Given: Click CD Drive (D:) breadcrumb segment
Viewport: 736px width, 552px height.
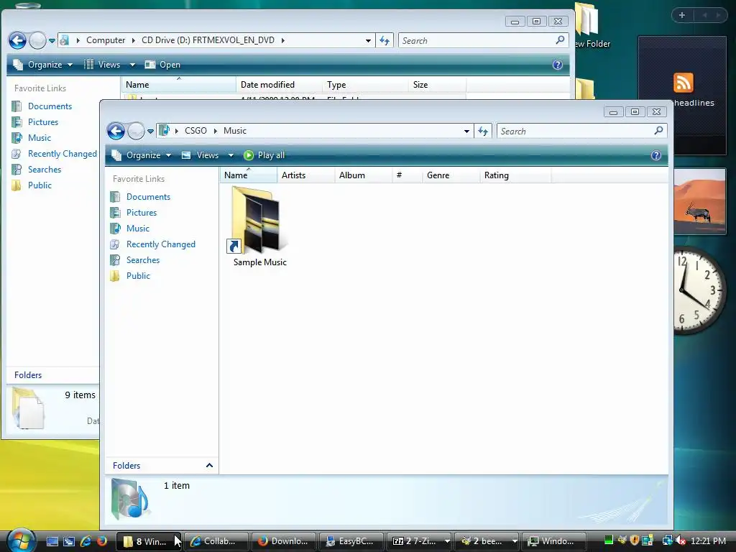Looking at the screenshot, I should coord(208,40).
